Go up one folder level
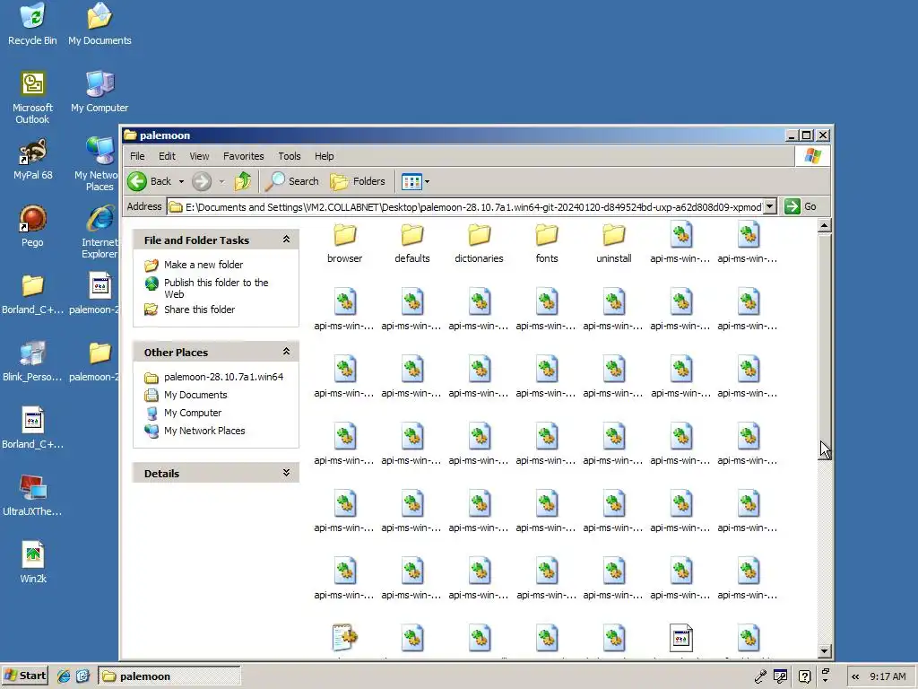The image size is (918, 689). pos(242,181)
